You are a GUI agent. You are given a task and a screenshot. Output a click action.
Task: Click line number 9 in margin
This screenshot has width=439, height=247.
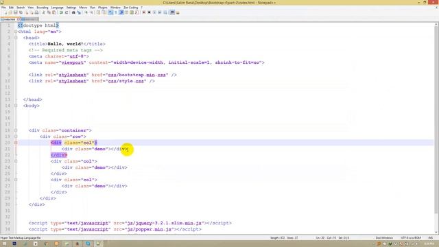[9, 75]
